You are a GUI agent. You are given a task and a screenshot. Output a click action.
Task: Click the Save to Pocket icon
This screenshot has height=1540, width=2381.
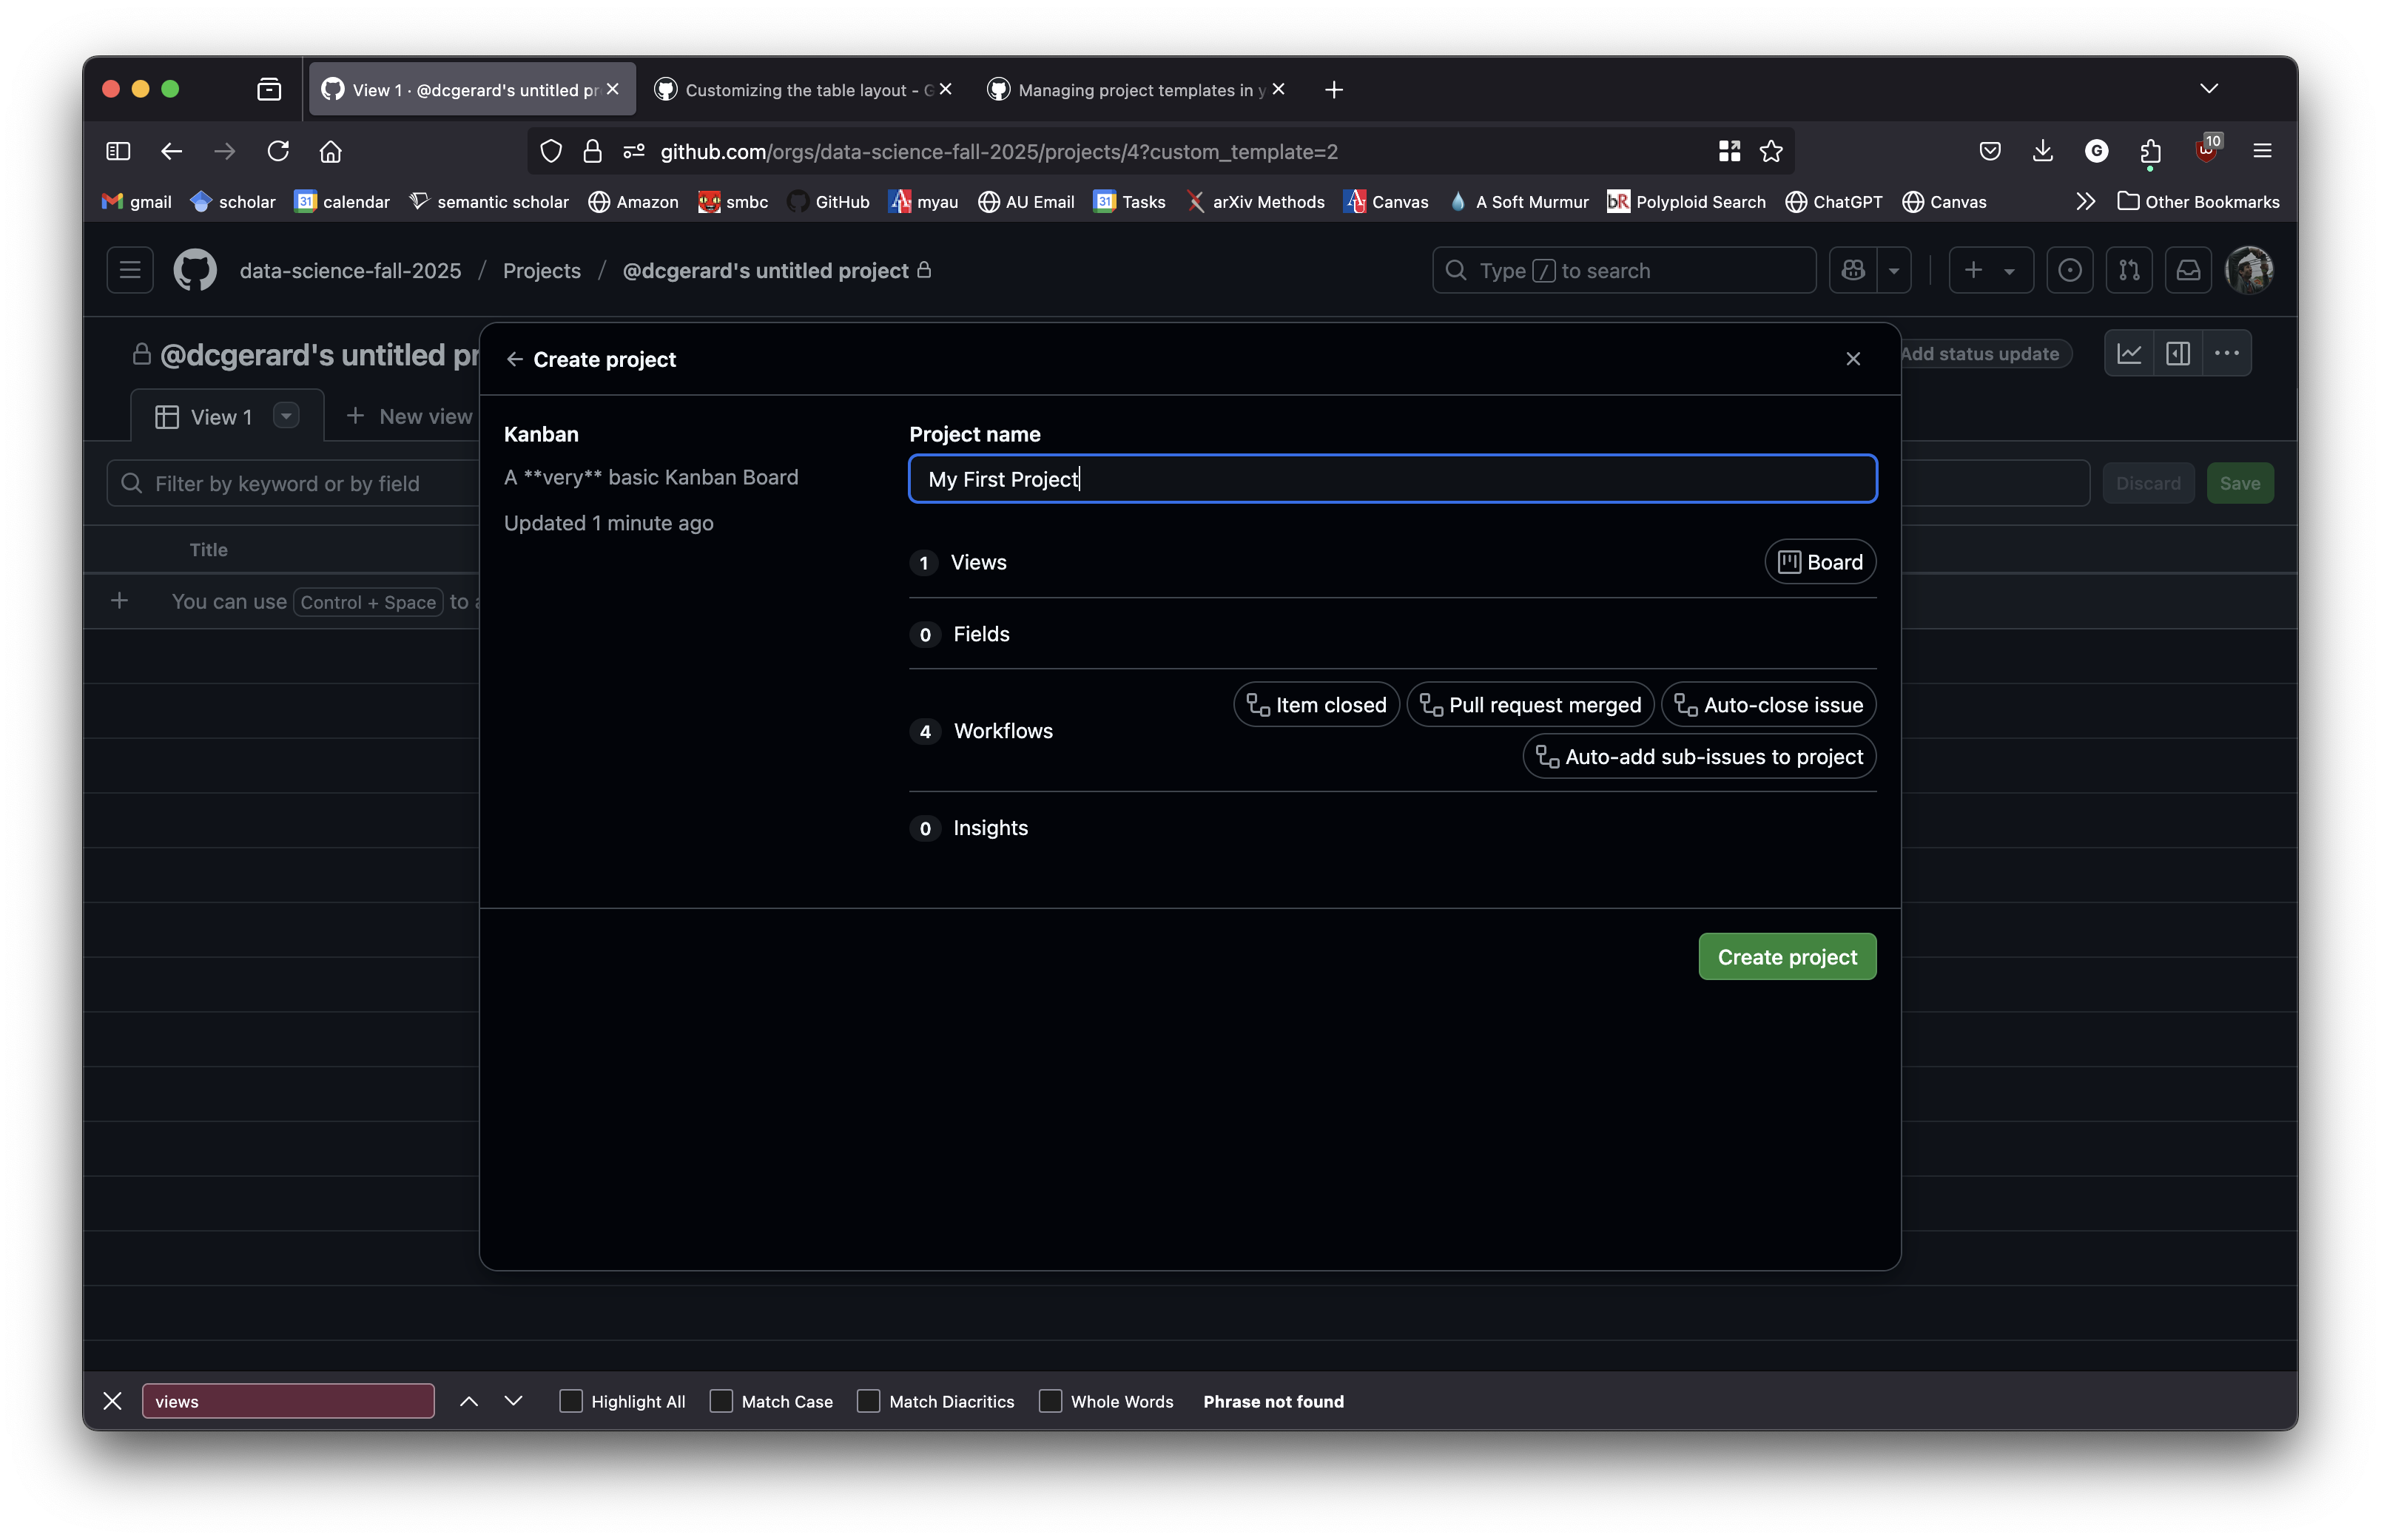(1990, 151)
